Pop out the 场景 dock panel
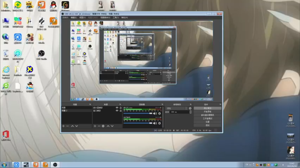Image resolution: width=300 pixels, height=168 pixels. tap(90, 105)
